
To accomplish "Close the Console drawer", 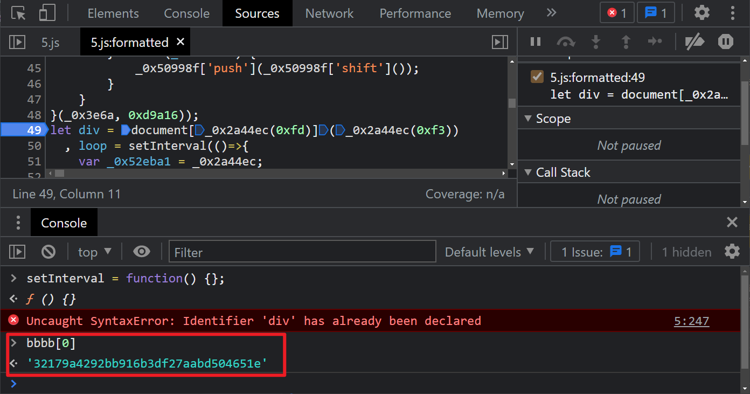I will tap(732, 222).
